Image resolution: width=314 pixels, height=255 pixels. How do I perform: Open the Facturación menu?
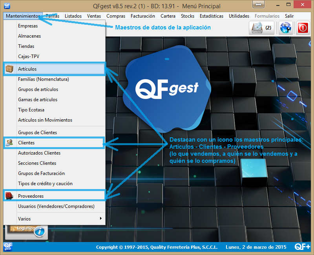click(x=143, y=16)
